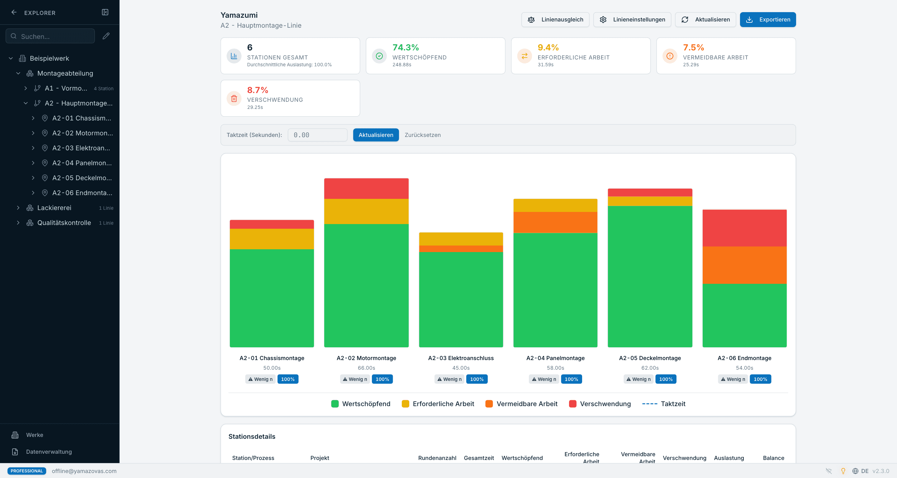Open the globe language selector DE

860,471
